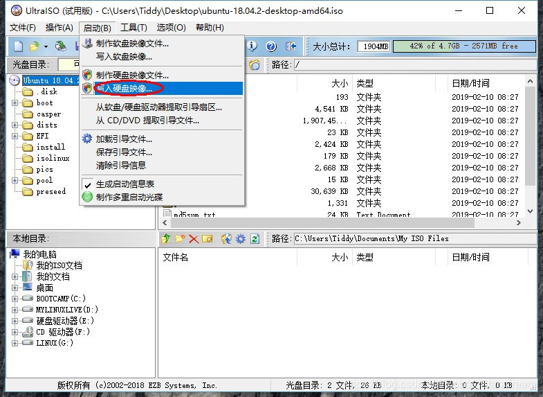
Task: Click the CD drive icon beside CD 驱动器(F:)
Action: 28,332
